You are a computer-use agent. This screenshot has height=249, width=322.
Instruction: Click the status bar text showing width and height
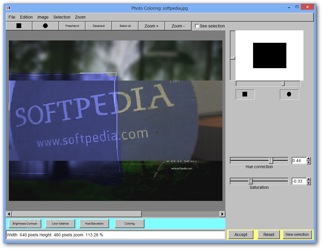click(x=55, y=235)
